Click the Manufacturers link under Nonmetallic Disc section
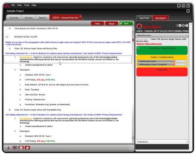The height and width of the screenshot is (155, 196). tap(26, 119)
